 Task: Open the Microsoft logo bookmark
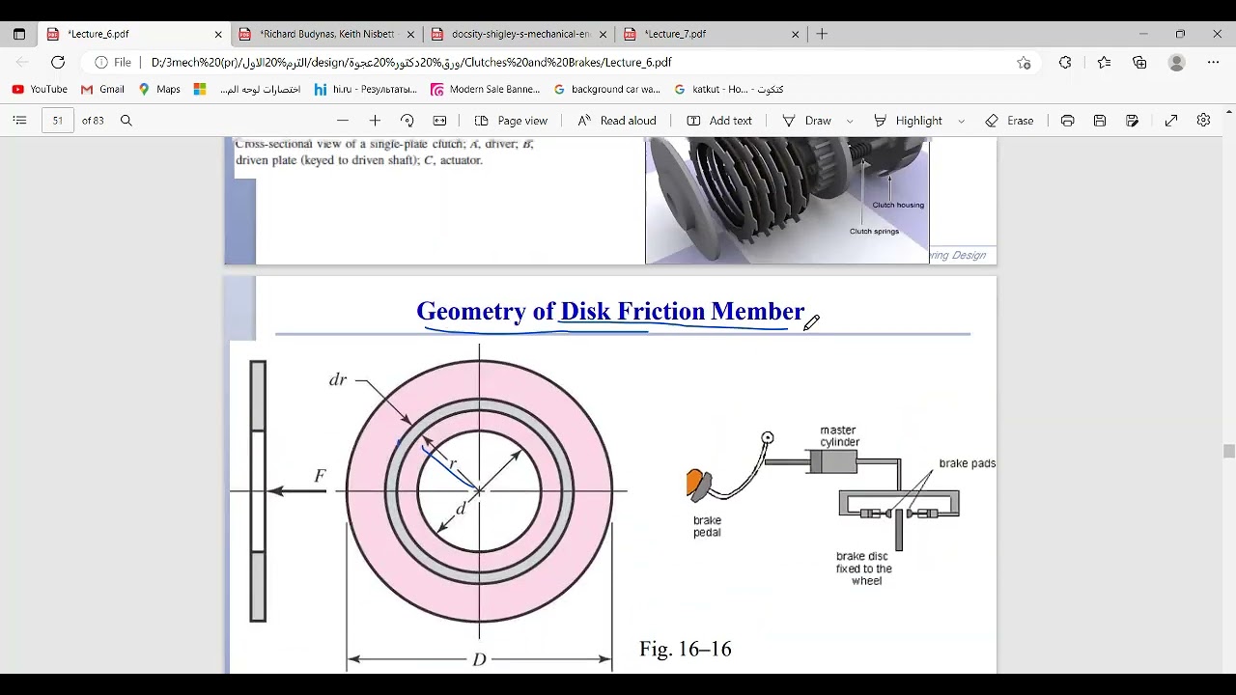pyautogui.click(x=200, y=89)
